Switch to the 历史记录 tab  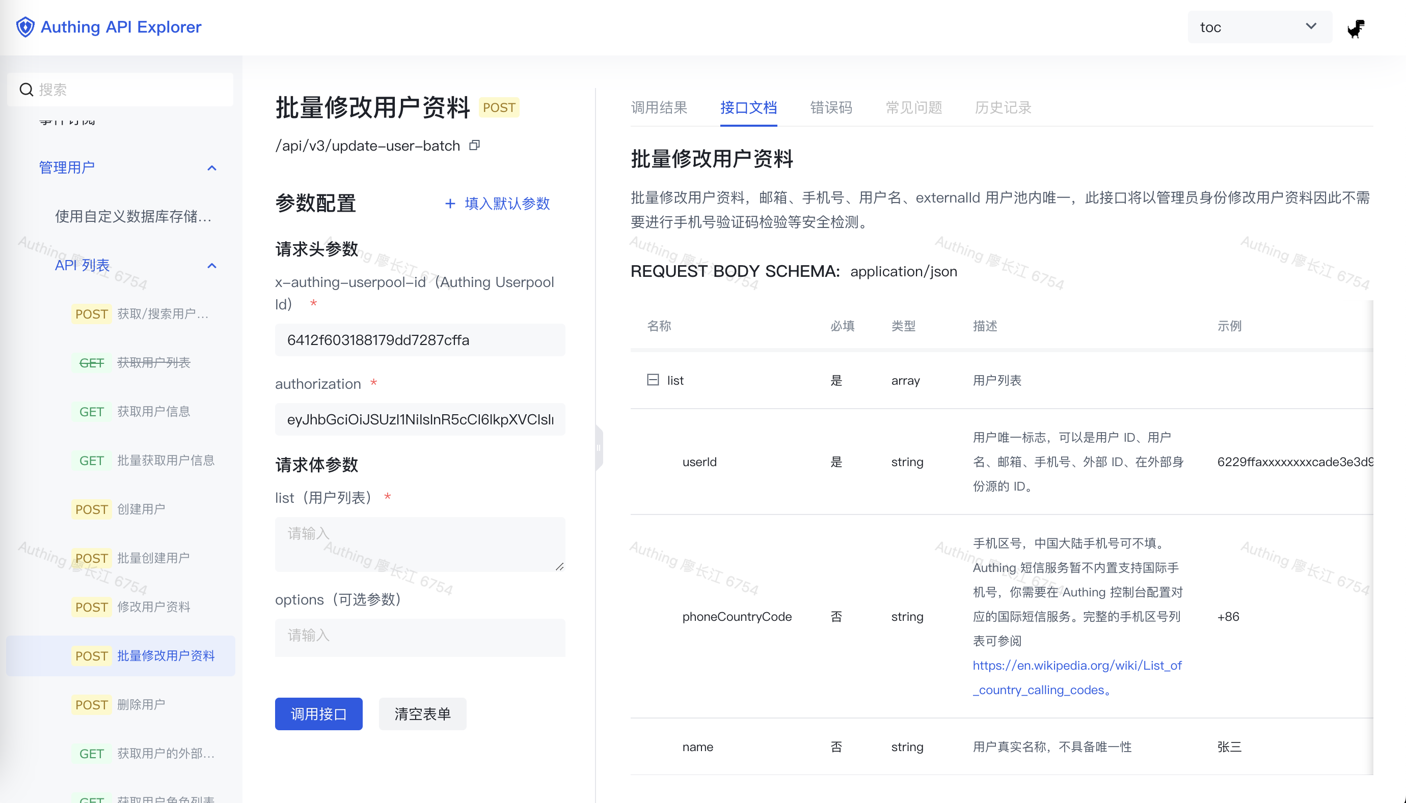1003,107
